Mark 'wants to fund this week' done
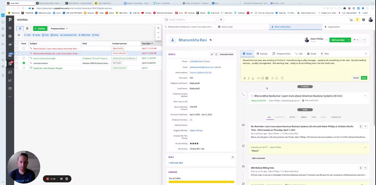Viewport: 376px width, 185px height. [24, 58]
